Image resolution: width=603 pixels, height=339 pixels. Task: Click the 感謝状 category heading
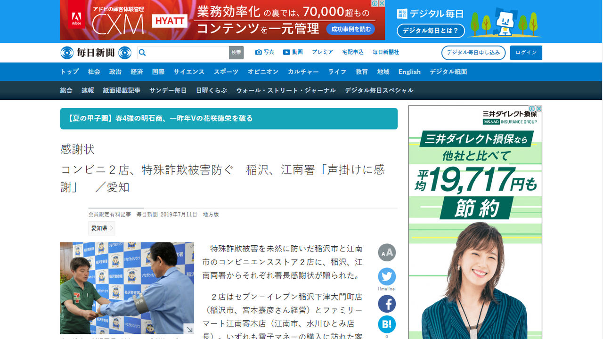pyautogui.click(x=78, y=149)
